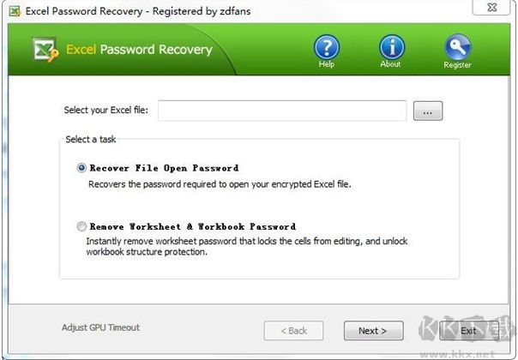Viewport: 518px width, 360px height.
Task: Click the 'Help' text label
Action: coord(327,64)
